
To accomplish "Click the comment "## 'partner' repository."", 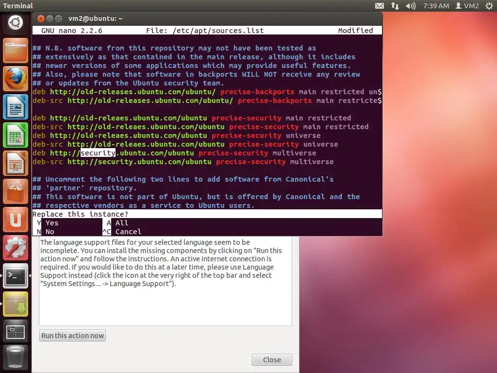I will point(84,188).
